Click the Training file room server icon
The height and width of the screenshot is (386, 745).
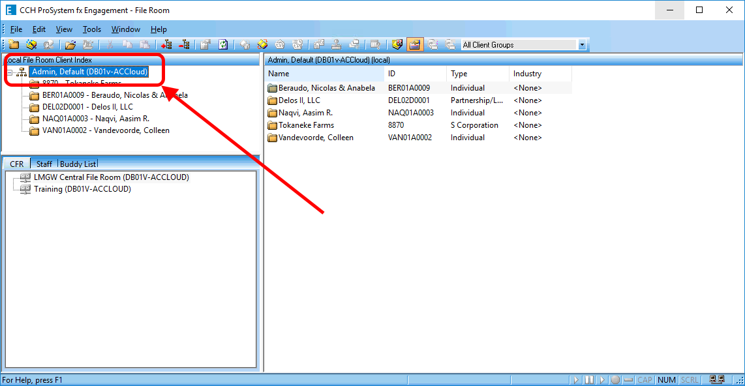[x=25, y=189]
